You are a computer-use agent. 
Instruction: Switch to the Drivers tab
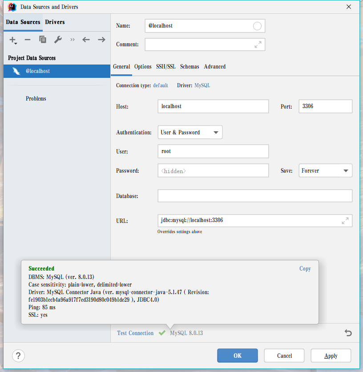55,22
